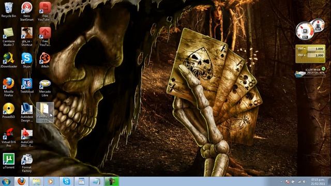Open the Recycle Bin icon

(8, 10)
